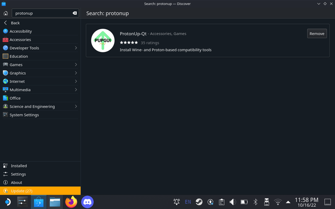
Task: Open the Discover window menu icon
Action: (3, 4)
